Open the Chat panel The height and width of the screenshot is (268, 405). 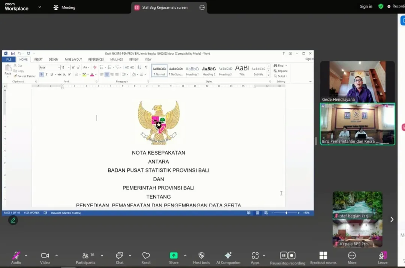point(120,256)
